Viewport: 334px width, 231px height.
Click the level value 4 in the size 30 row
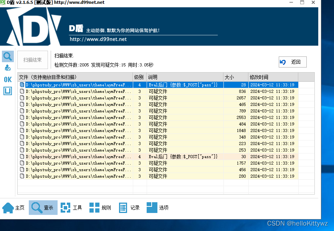tap(139, 157)
